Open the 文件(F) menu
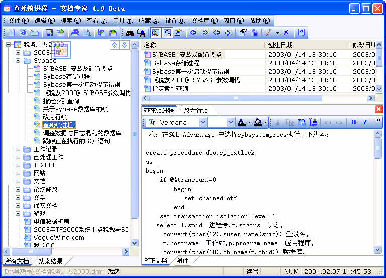This screenshot has height=278, width=386. pyautogui.click(x=18, y=21)
